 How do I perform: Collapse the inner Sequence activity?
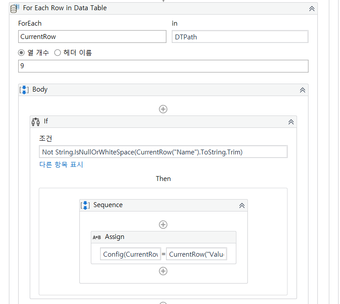tap(242, 206)
